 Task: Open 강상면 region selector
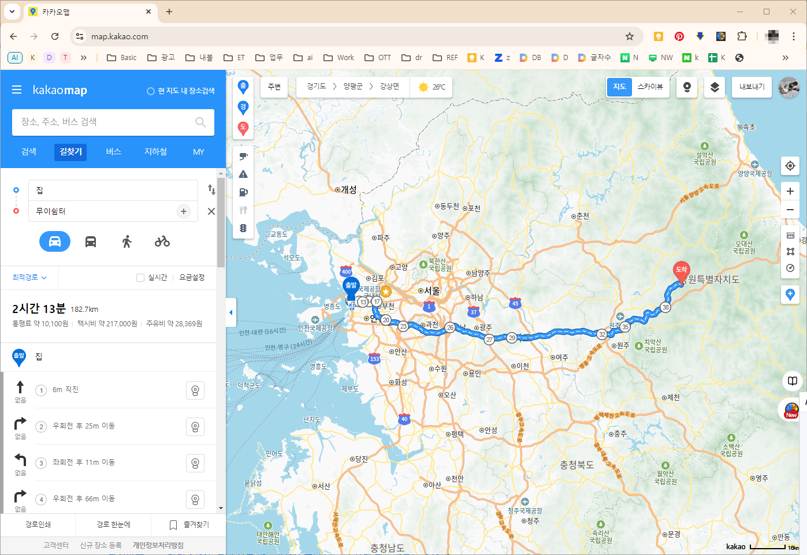tap(389, 87)
